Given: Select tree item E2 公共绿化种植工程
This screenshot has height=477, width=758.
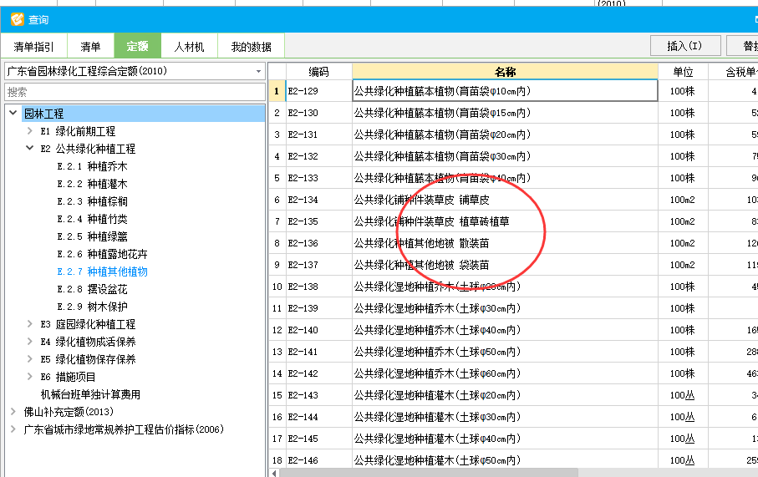Looking at the screenshot, I should click(88, 149).
